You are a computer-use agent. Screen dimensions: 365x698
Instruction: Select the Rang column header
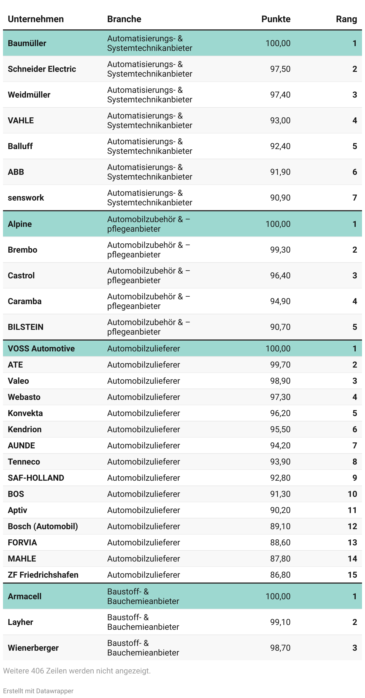[x=346, y=19]
